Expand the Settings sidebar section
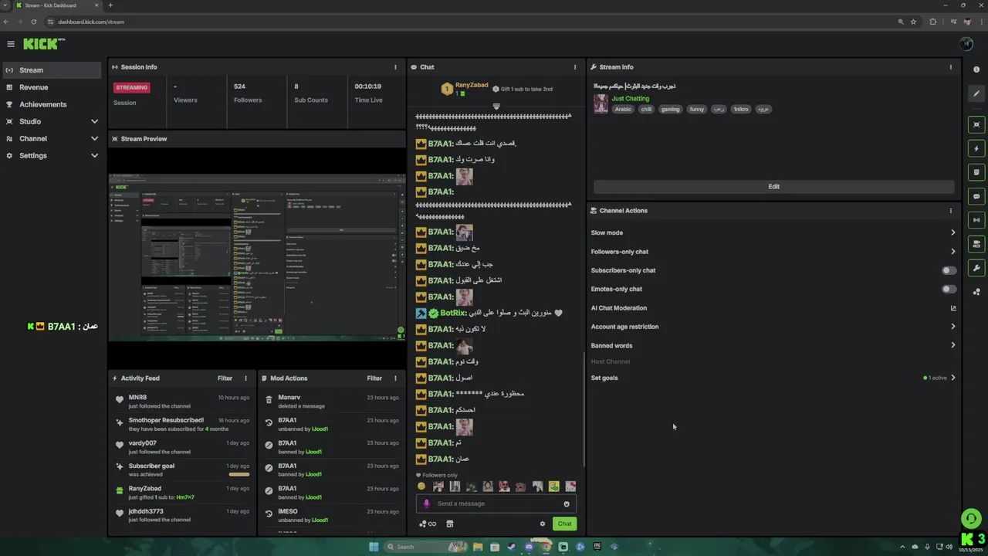The height and width of the screenshot is (556, 988). 94,155
